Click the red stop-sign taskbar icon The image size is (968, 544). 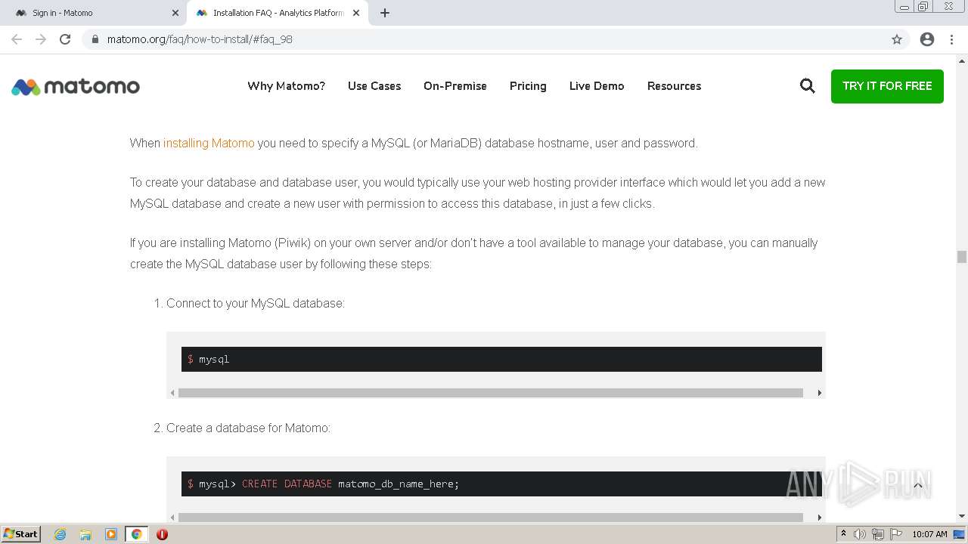[x=162, y=534]
